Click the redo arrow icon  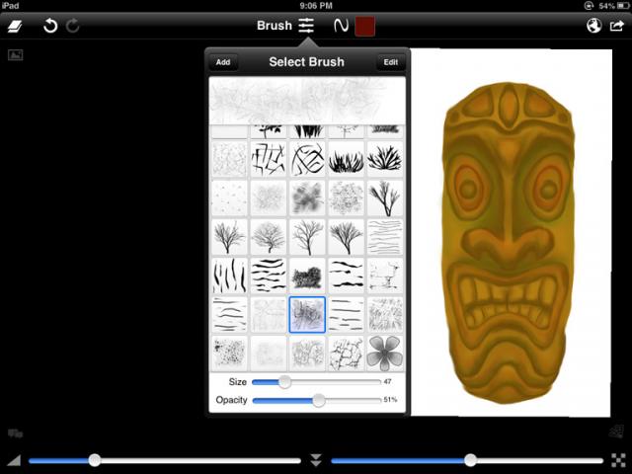[73, 26]
